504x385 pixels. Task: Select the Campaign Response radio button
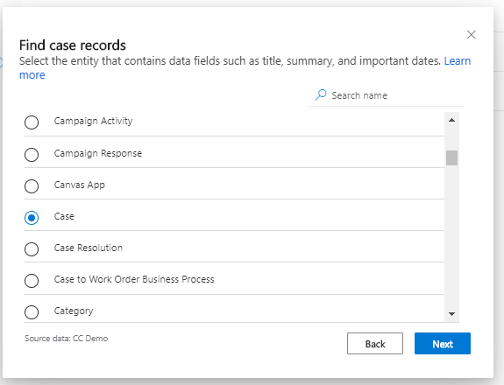click(x=32, y=155)
